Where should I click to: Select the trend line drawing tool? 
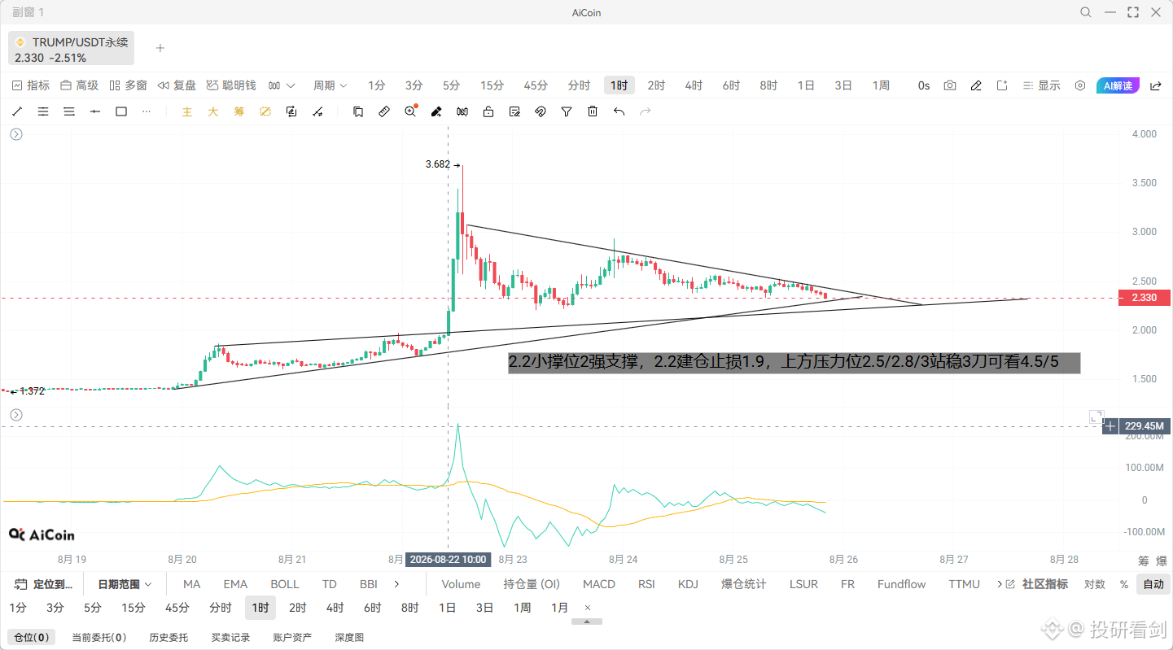click(17, 111)
